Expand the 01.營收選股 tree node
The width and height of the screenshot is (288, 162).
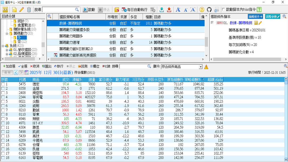(7, 50)
